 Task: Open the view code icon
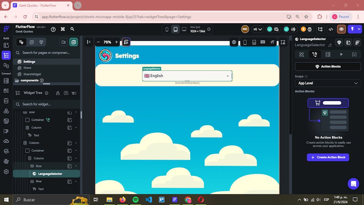(x=331, y=29)
